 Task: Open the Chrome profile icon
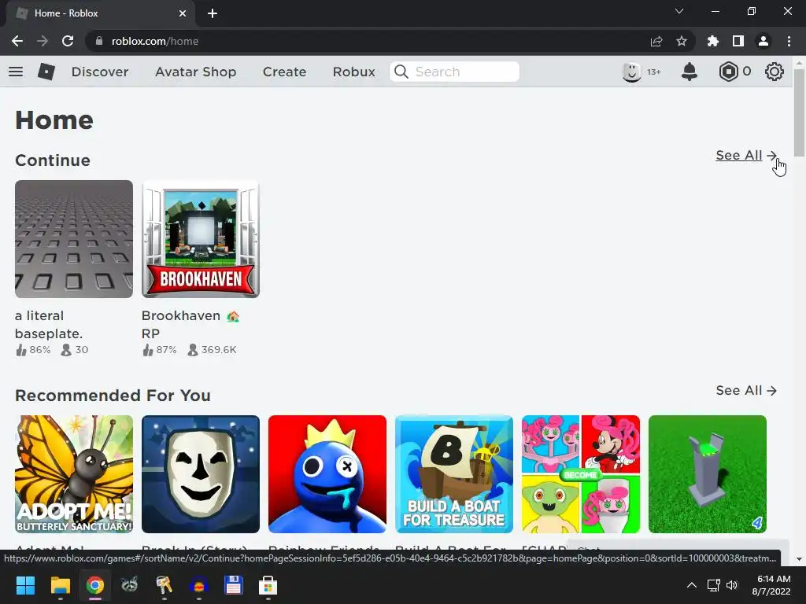pyautogui.click(x=763, y=41)
